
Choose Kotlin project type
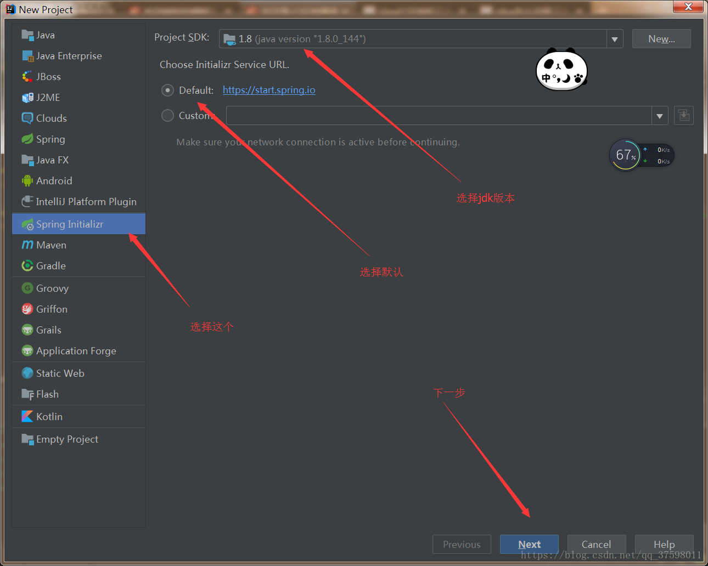point(78,417)
